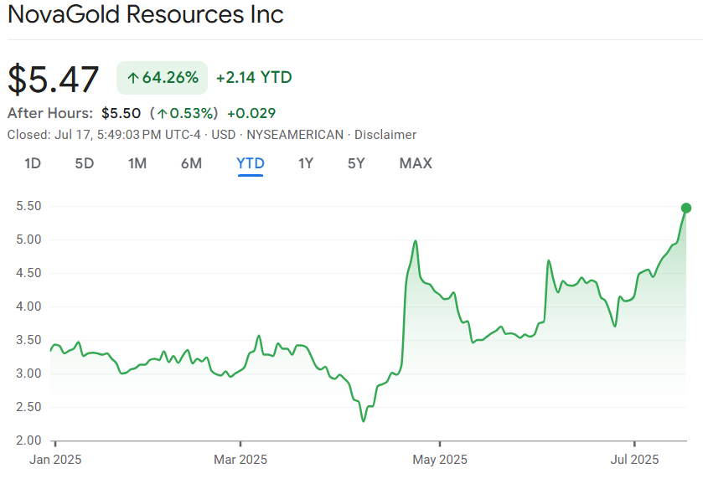Open the MAX time range tab
The width and height of the screenshot is (703, 484).
click(x=416, y=163)
